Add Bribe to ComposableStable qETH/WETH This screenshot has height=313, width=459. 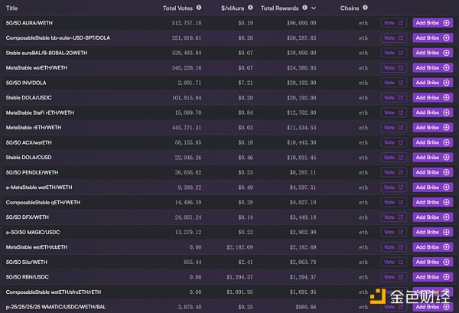point(433,202)
